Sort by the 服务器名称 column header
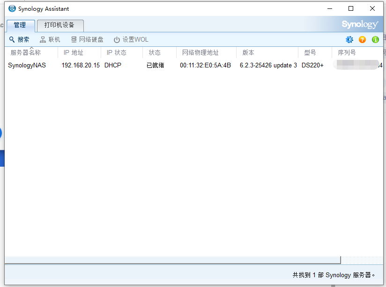This screenshot has height=287, width=386. click(x=31, y=53)
